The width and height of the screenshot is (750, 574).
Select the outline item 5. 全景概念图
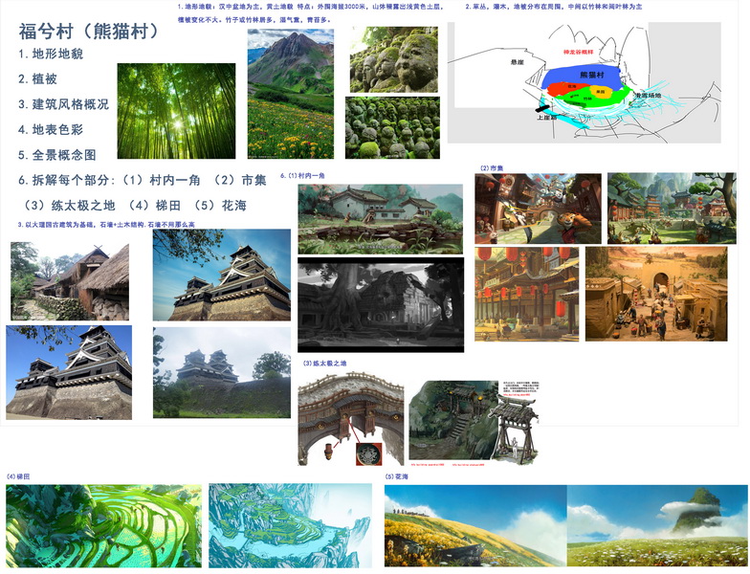coord(57,155)
